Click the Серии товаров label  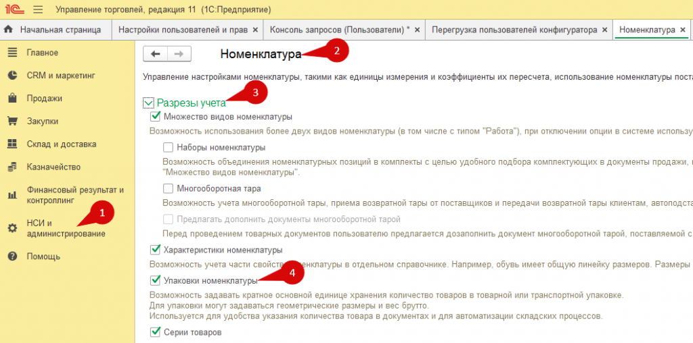pyautogui.click(x=193, y=332)
